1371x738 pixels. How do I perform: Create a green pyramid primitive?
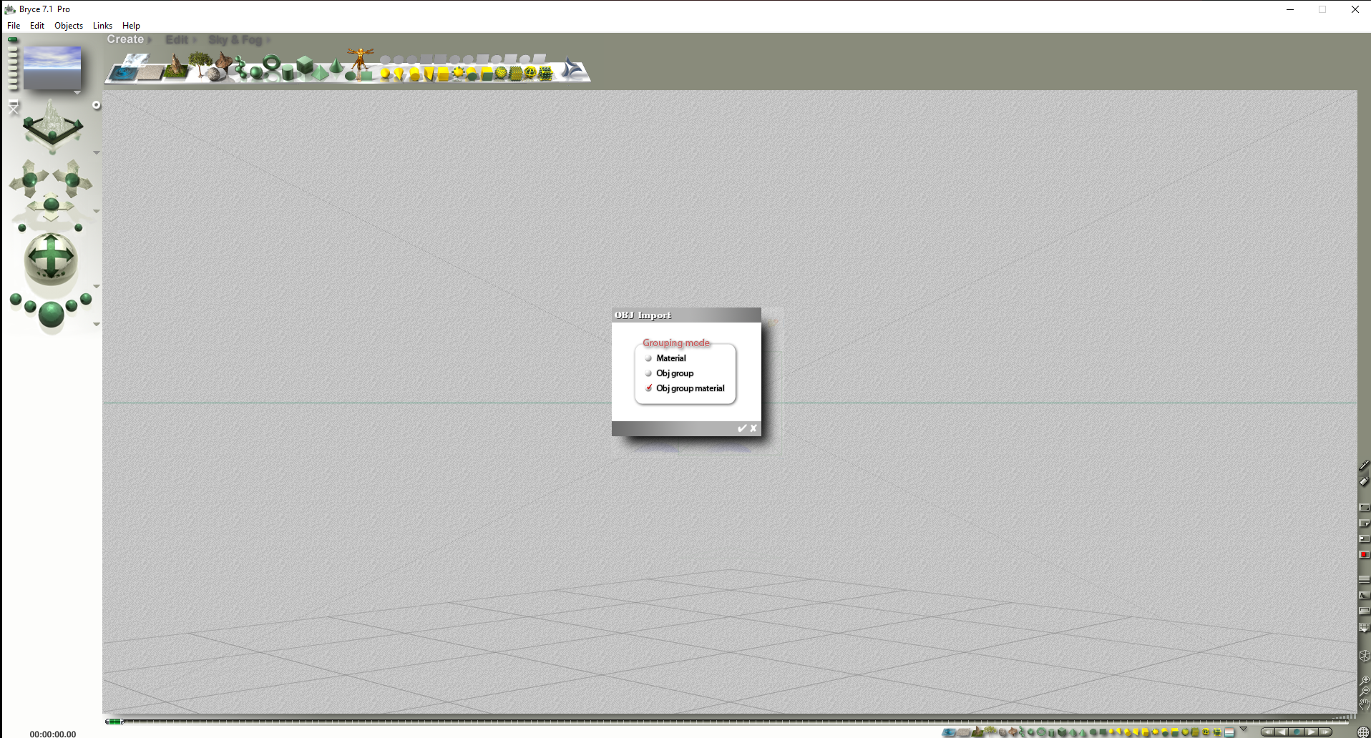[x=320, y=73]
